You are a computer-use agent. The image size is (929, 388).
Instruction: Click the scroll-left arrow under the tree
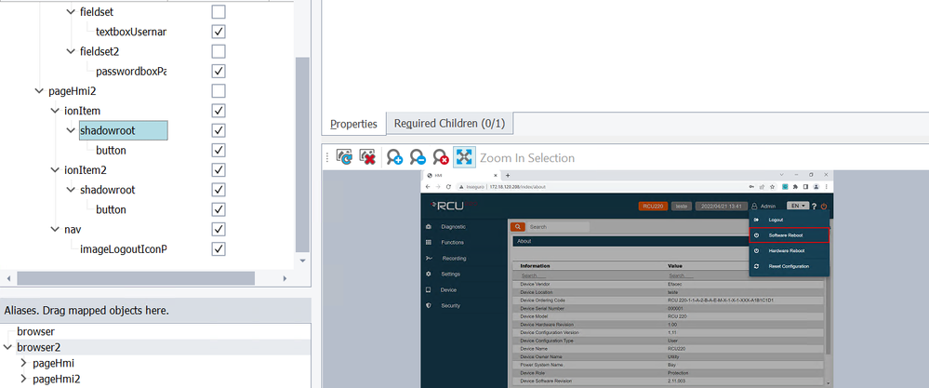pos(8,278)
